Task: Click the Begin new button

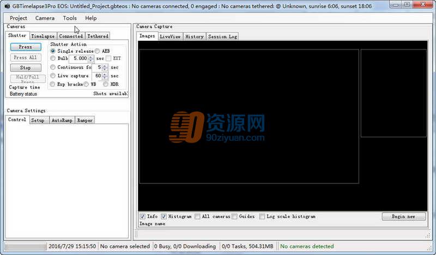Action: 403,216
